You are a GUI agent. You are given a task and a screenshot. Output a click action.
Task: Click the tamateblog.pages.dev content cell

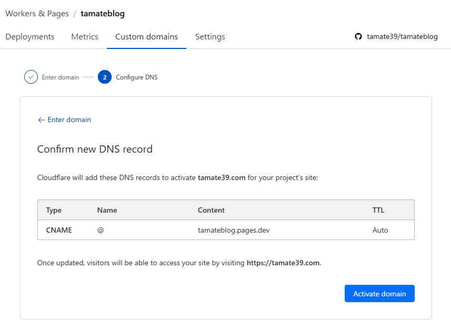[x=234, y=230]
